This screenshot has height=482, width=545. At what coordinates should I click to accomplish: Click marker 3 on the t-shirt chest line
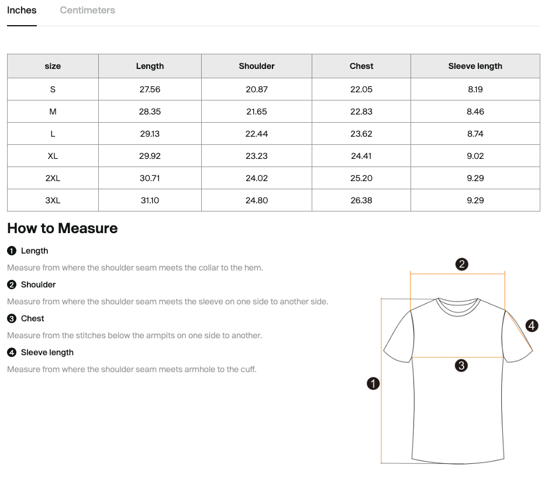click(461, 365)
